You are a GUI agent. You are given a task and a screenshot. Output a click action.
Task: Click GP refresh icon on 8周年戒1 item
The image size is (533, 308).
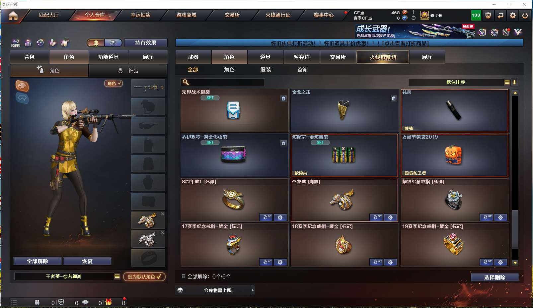[266, 217]
